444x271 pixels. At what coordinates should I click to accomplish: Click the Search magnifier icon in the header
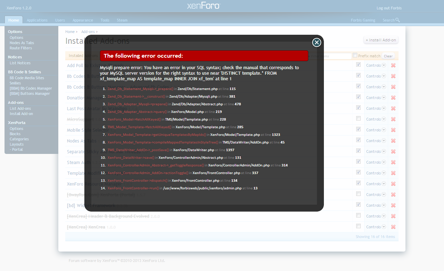[397, 20]
